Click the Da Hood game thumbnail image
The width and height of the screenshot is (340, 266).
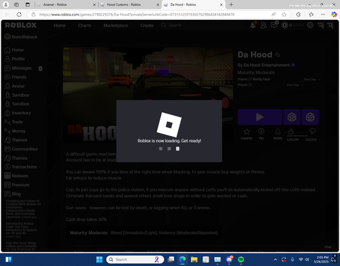tap(148, 95)
